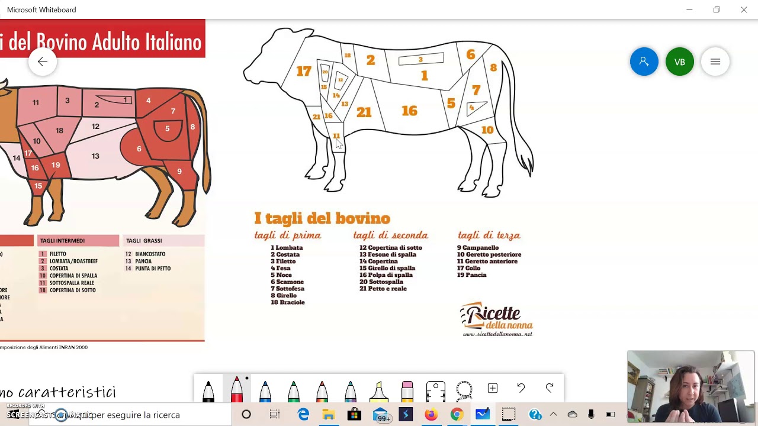Click the red 'Bovino Adulto Italiano' banner
The image size is (758, 426).
tap(102, 38)
